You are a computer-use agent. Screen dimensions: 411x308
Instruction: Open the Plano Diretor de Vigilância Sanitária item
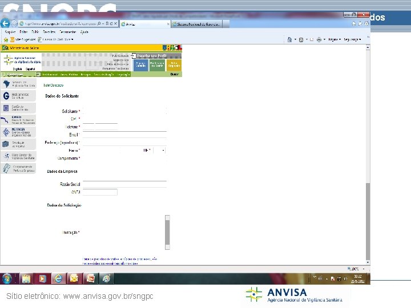(x=18, y=156)
